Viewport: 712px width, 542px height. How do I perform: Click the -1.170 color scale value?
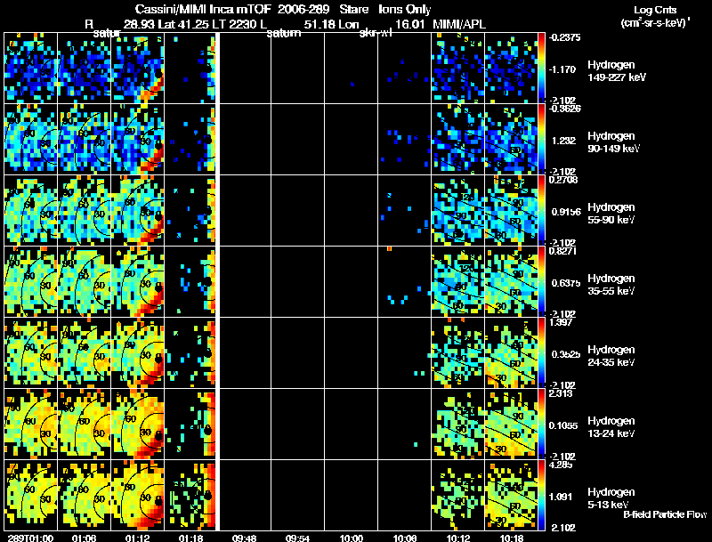pos(563,69)
